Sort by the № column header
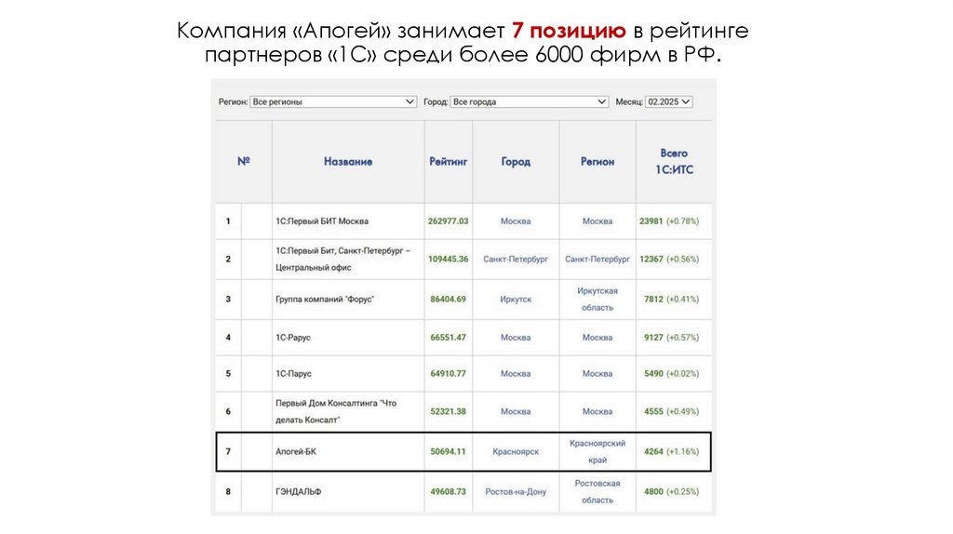The height and width of the screenshot is (534, 953). (244, 161)
